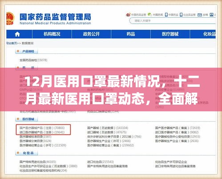Screen dimensions: 222x179
Task: Select the 药品 section header tab
Action: (x=27, y=68)
